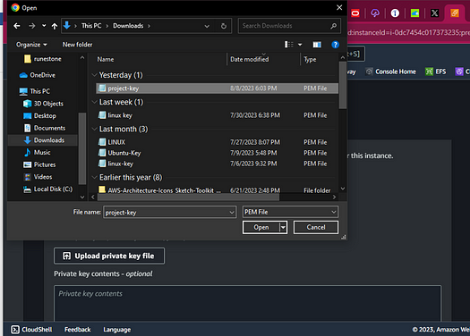This screenshot has height=336, width=470.
Task: Click the Private key contents textarea
Action: 247,303
